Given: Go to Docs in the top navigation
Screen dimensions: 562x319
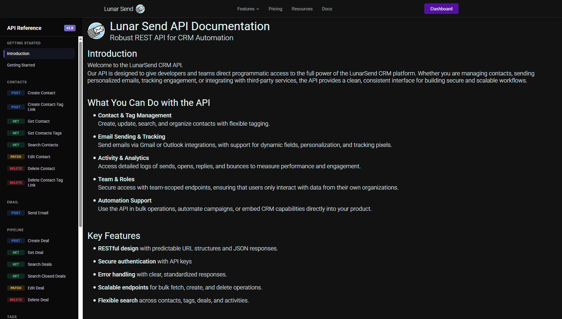Looking at the screenshot, I should click(327, 9).
